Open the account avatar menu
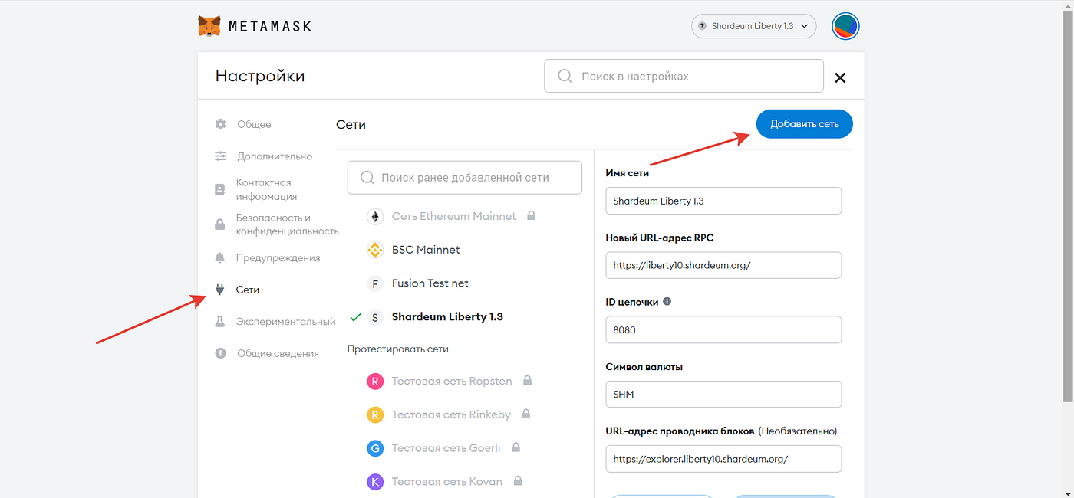Viewport: 1074px width, 498px height. click(845, 26)
